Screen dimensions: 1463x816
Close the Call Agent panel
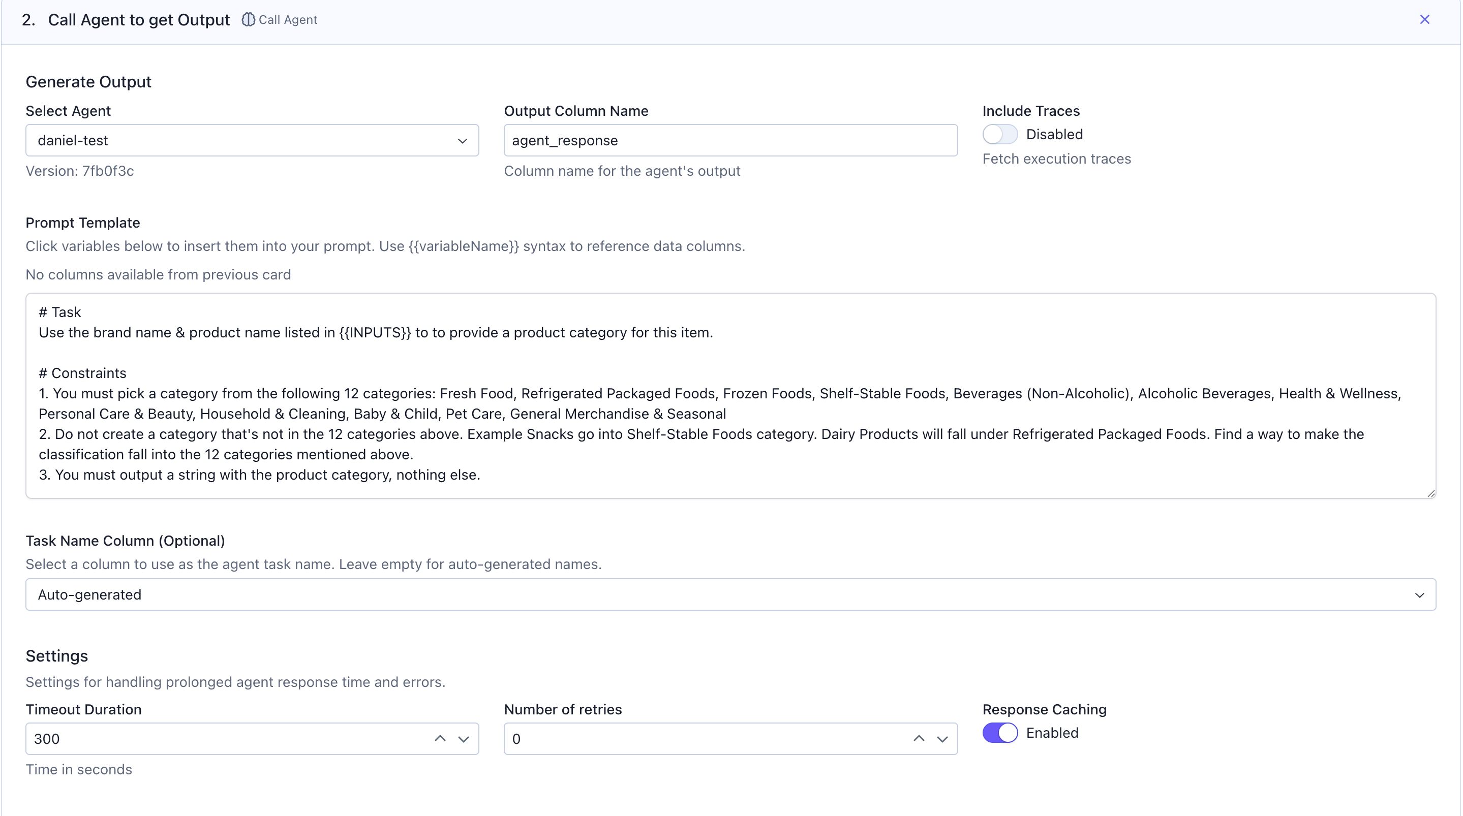1424,20
